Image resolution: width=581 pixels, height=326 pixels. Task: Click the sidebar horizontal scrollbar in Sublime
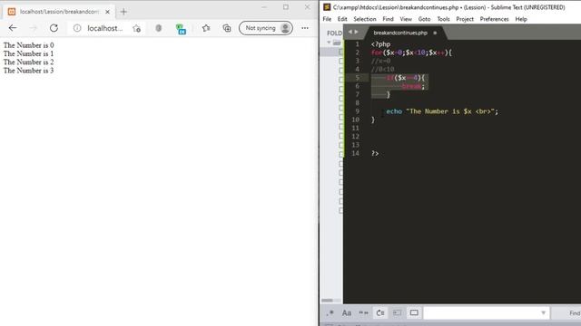(327, 301)
